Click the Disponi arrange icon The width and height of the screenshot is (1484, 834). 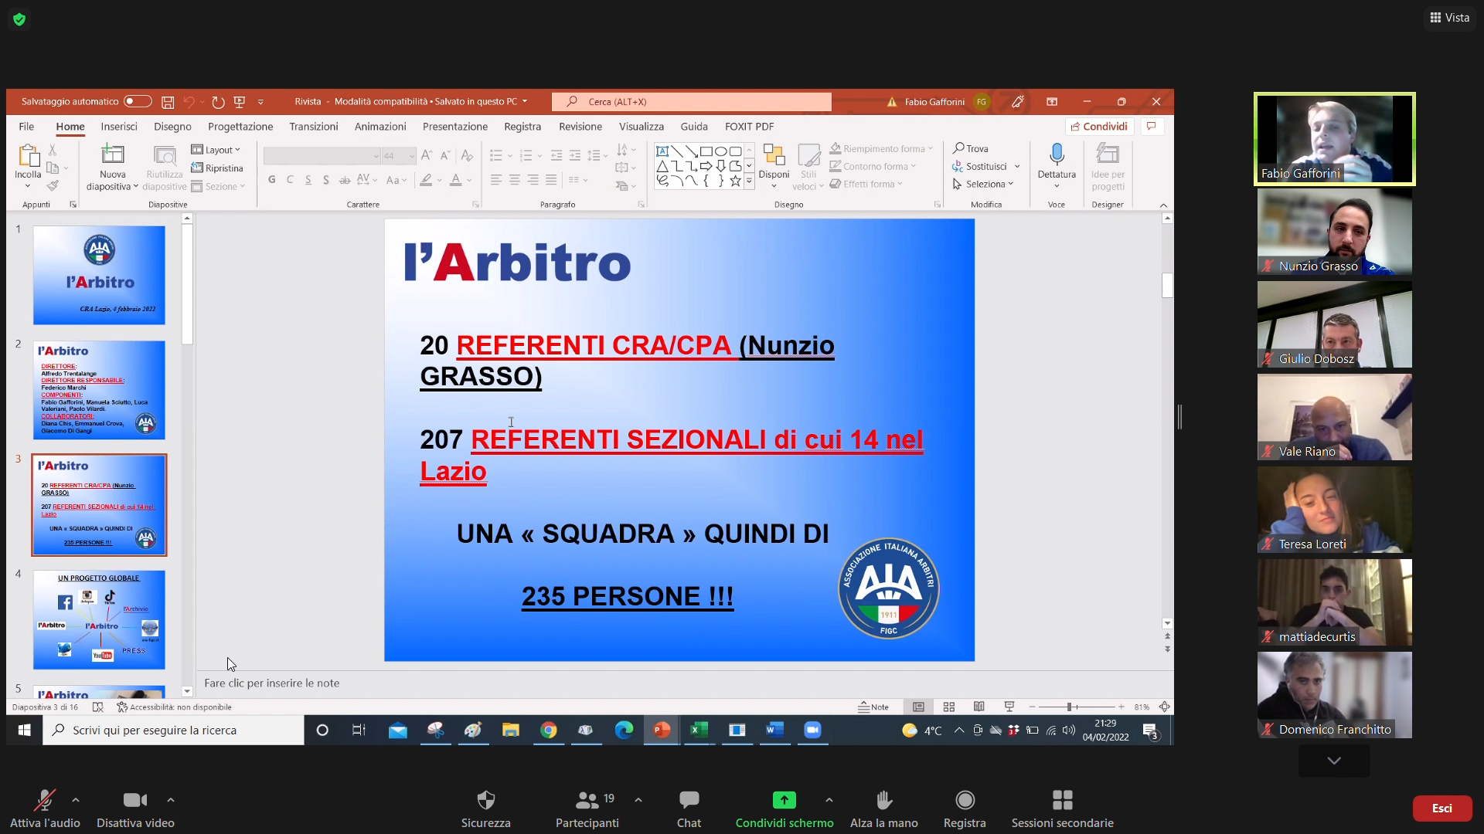(x=774, y=155)
